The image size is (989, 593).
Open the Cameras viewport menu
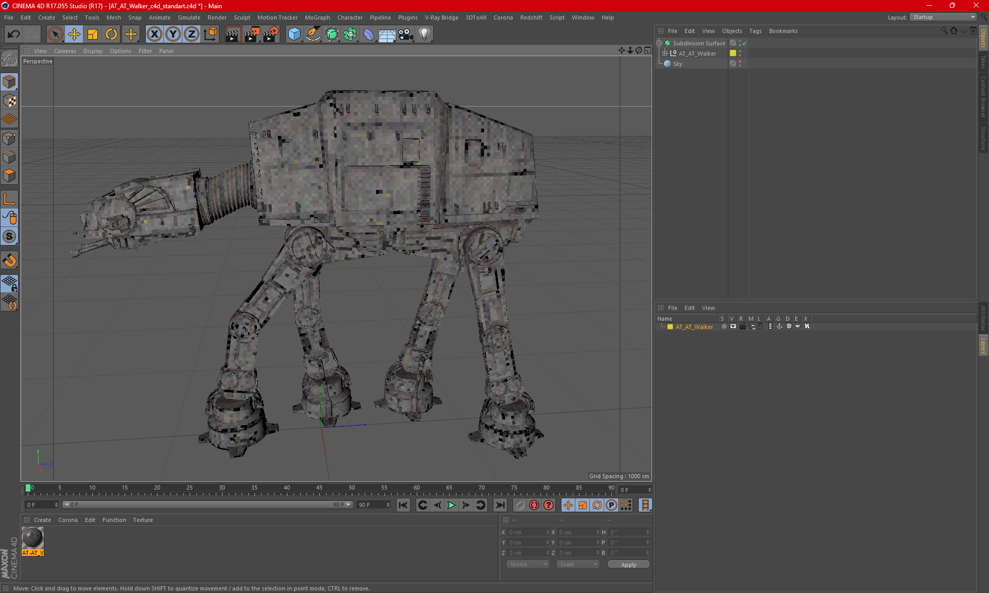click(x=65, y=51)
